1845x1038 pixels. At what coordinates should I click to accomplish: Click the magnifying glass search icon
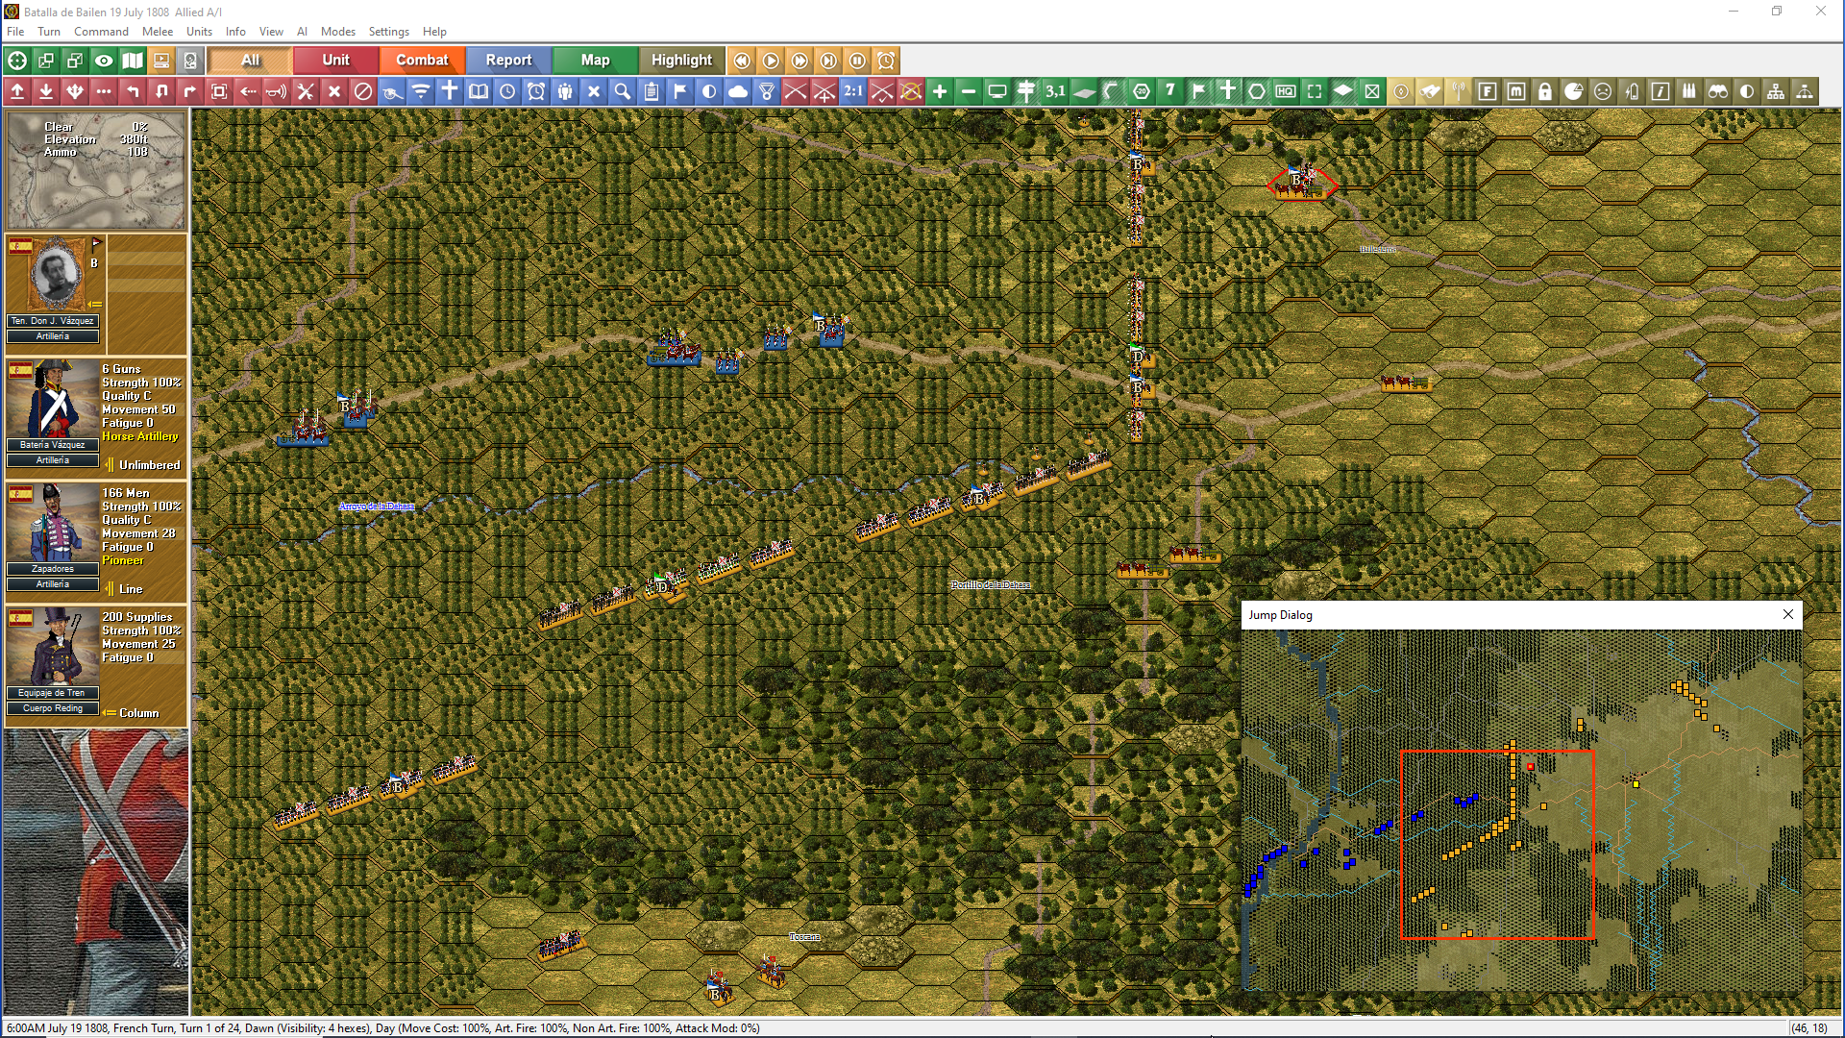point(623,91)
